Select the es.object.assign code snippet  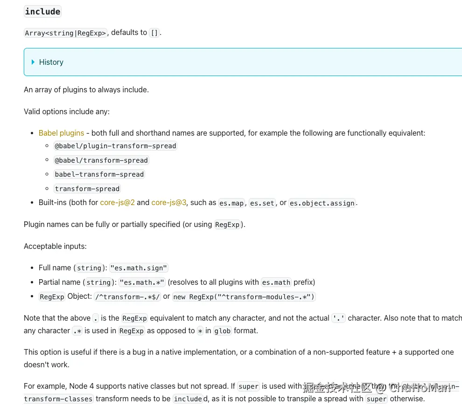tap(322, 203)
